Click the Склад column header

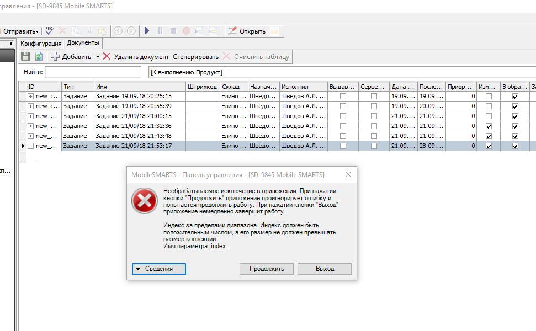tap(234, 87)
